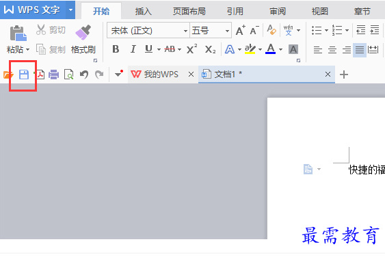The image size is (385, 257).
Task: Open Print Preview icon
Action: [x=69, y=75]
